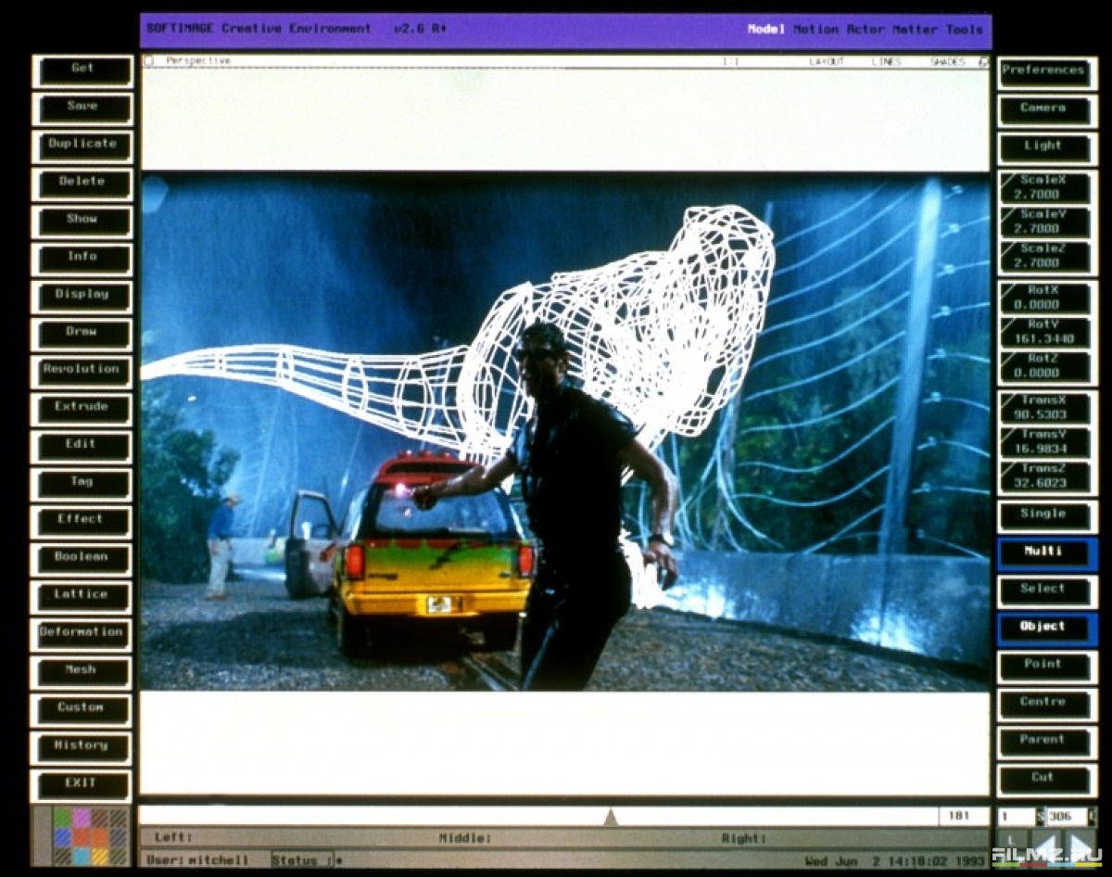Open the Matter module
Screen dimensions: 1112x877
tap(915, 30)
